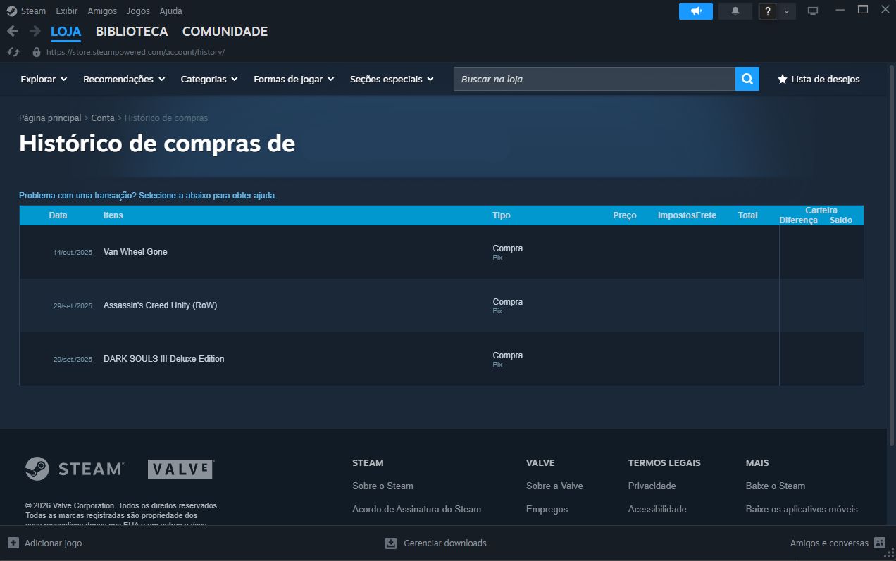
Task: Switch to Big Picture mode monitor icon
Action: pyautogui.click(x=813, y=11)
